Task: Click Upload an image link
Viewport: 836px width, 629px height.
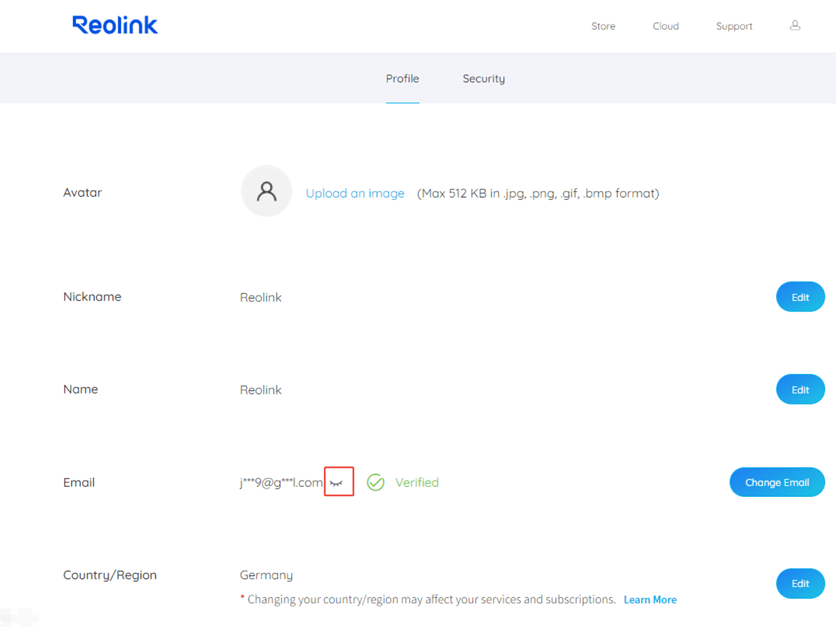Action: [355, 193]
